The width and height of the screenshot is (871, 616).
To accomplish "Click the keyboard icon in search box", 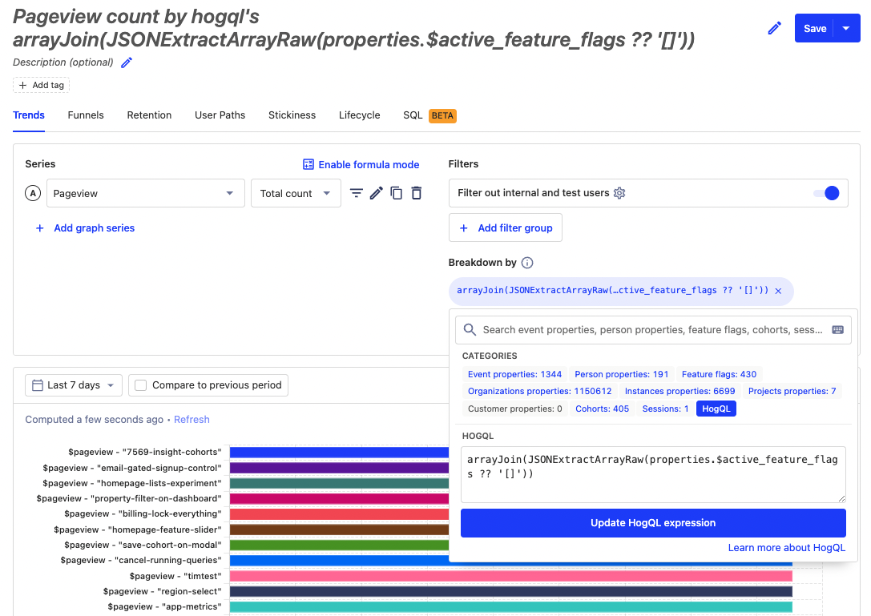I will point(837,330).
